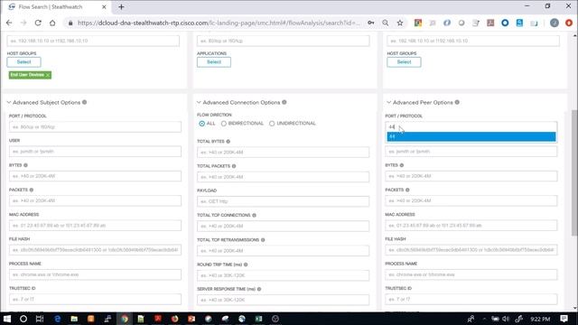Show info icon beside Server Response Time
Viewport: 578px width, 325px height.
point(259,289)
